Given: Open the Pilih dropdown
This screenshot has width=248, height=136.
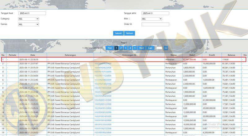Looking at the screenshot, I should click(152, 19).
